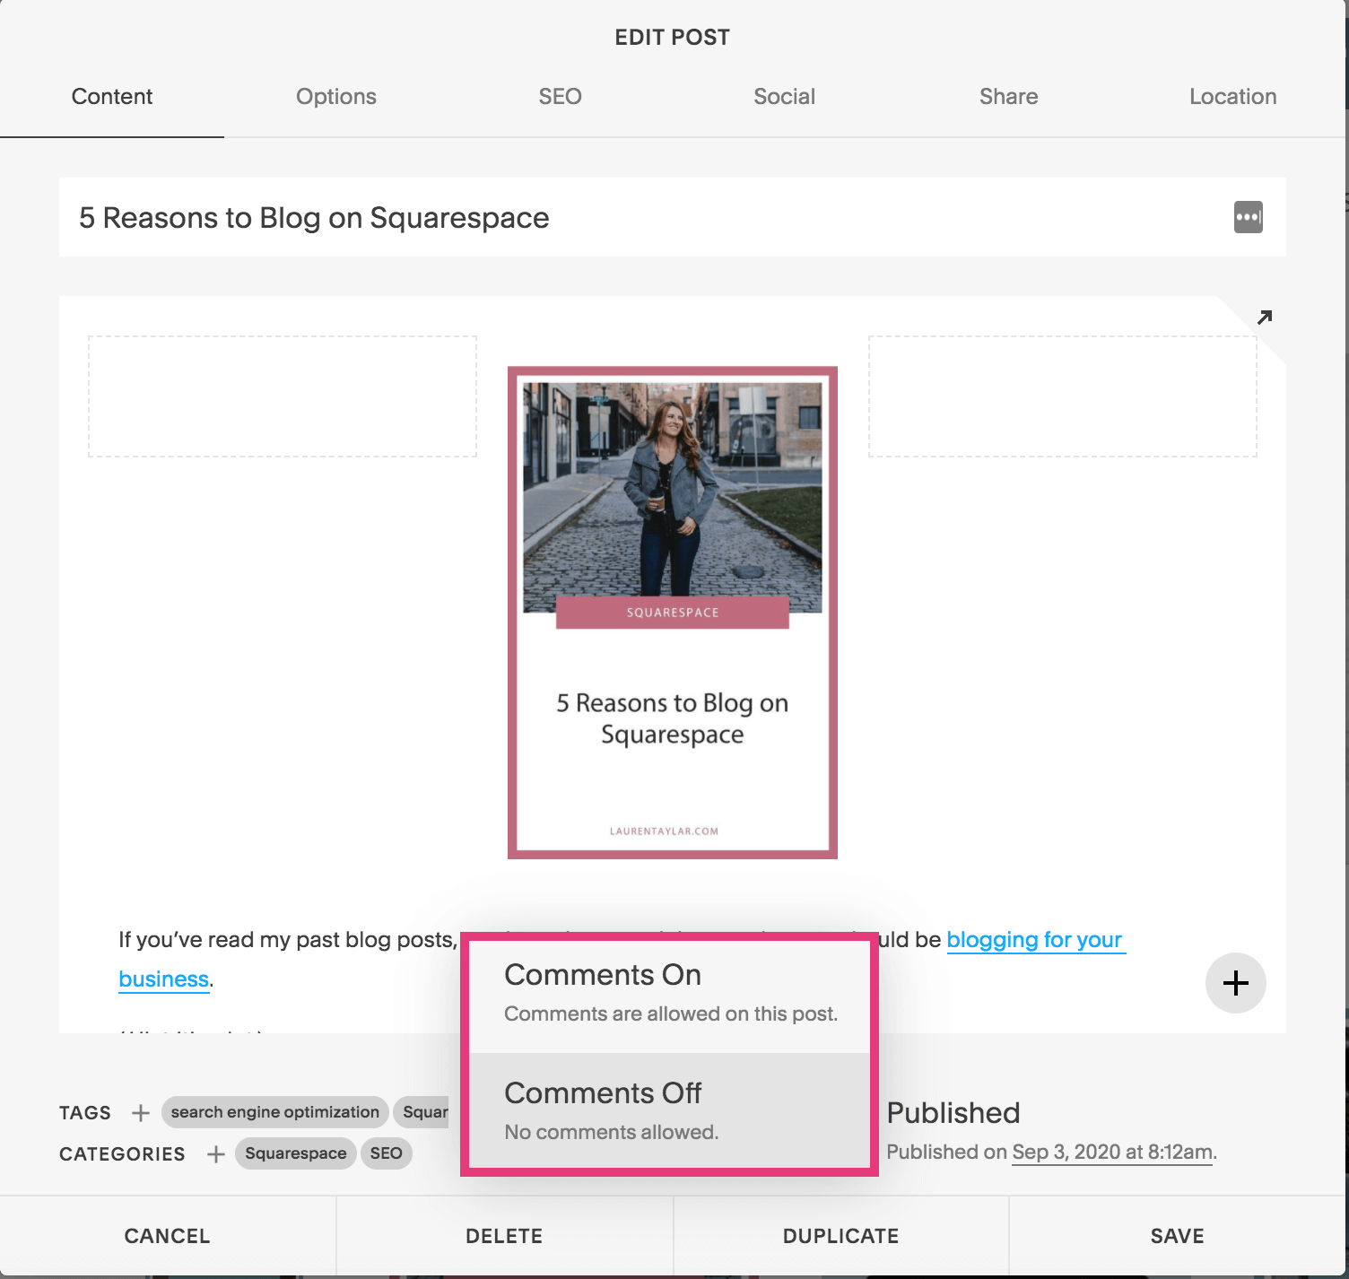
Task: Click the EDIT POST heading
Action: click(673, 38)
